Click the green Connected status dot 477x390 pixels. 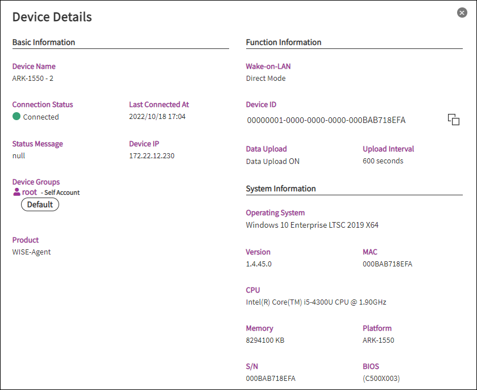pos(16,117)
